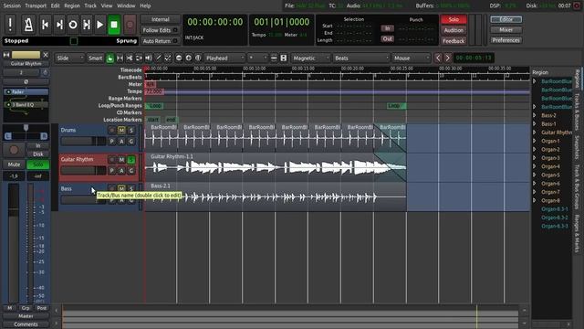This screenshot has width=584, height=329.
Task: Toggle the Follow Edits option
Action: click(161, 30)
